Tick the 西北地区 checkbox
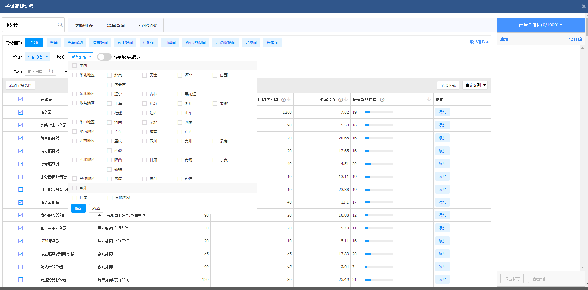 tap(74, 160)
